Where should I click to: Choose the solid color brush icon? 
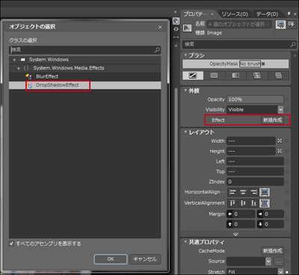(214, 75)
